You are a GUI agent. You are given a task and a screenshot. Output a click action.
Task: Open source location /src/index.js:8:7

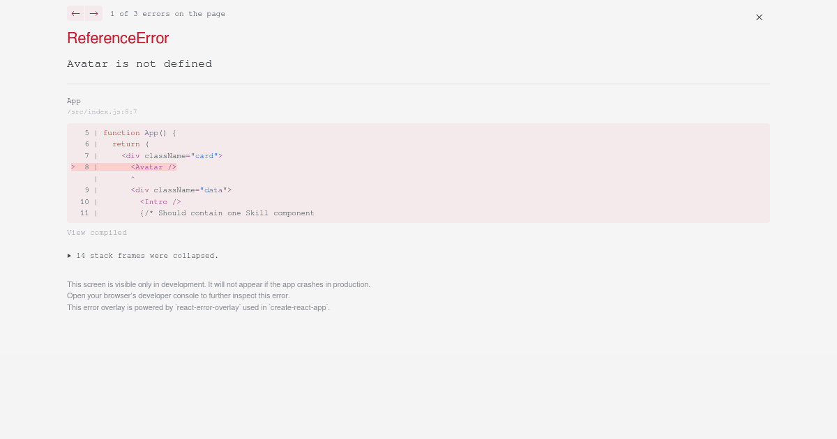pos(102,111)
